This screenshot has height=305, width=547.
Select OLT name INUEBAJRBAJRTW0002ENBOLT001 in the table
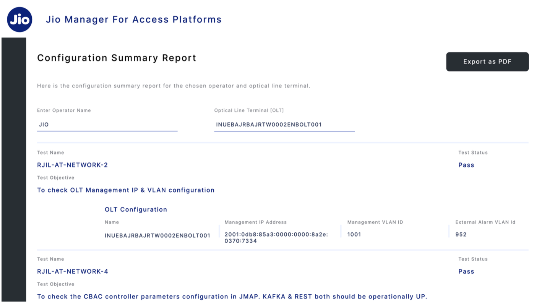point(157,235)
